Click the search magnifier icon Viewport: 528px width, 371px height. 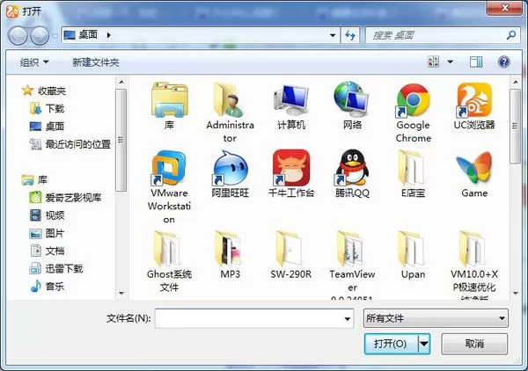pos(511,34)
